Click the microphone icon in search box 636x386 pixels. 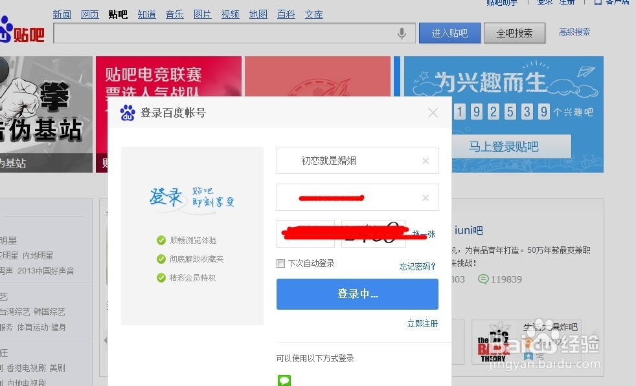coord(402,33)
